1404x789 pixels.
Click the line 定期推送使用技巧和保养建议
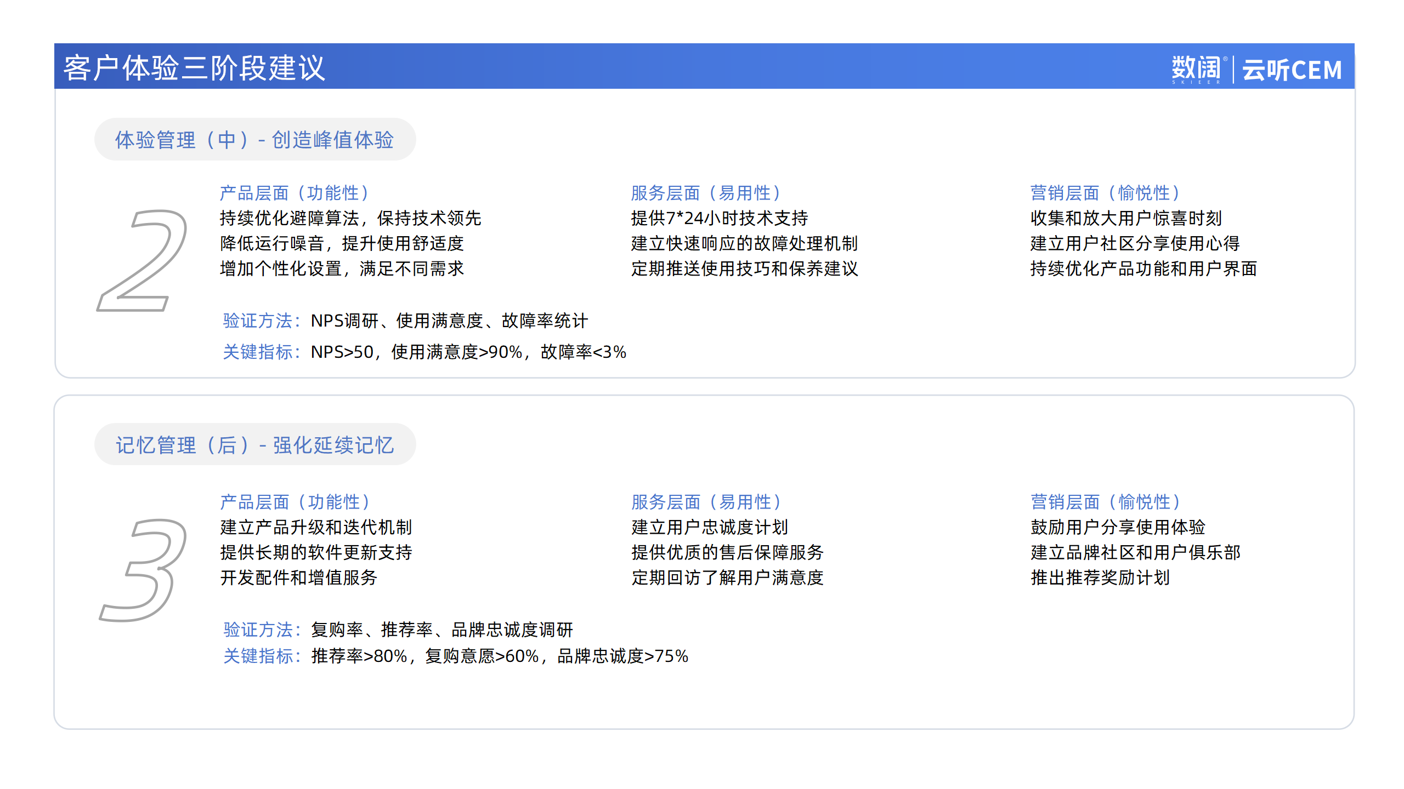click(x=744, y=268)
